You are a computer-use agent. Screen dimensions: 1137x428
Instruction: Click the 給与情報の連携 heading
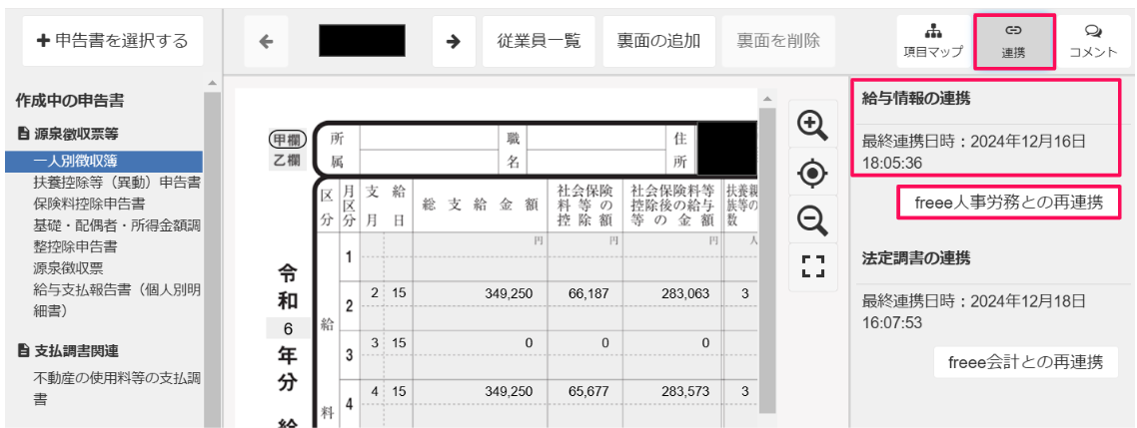click(x=916, y=100)
